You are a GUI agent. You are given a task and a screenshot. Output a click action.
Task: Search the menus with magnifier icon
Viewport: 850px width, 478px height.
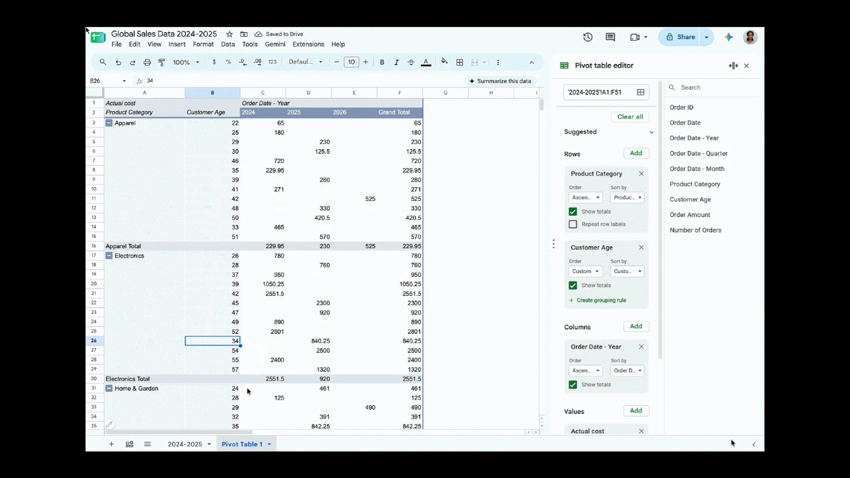pos(103,62)
